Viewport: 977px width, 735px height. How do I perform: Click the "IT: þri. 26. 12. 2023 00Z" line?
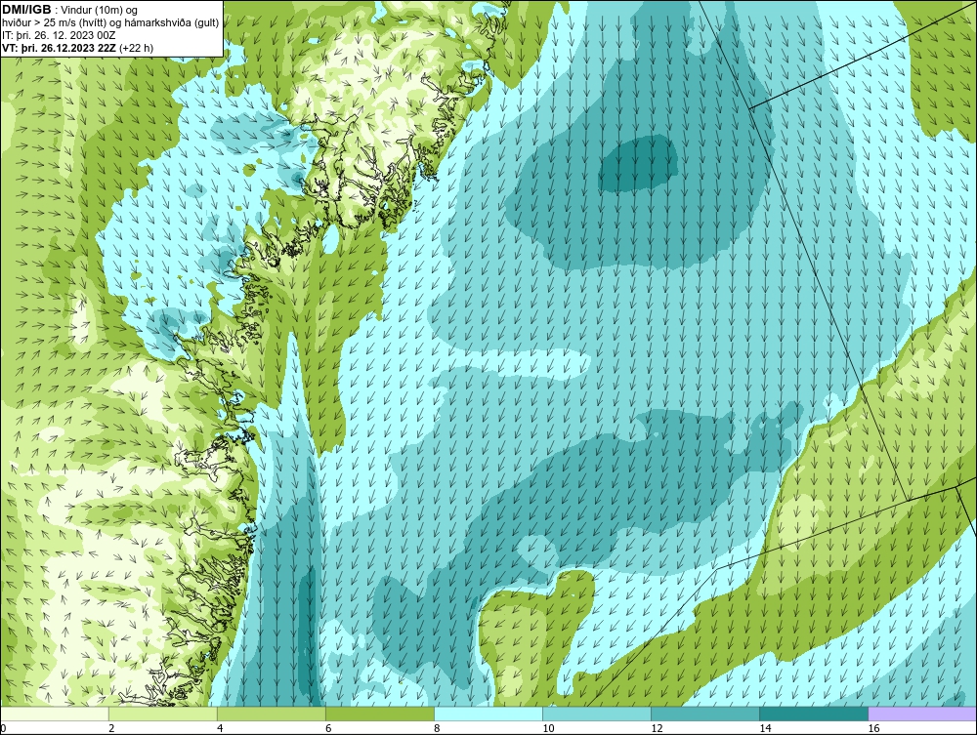click(59, 35)
